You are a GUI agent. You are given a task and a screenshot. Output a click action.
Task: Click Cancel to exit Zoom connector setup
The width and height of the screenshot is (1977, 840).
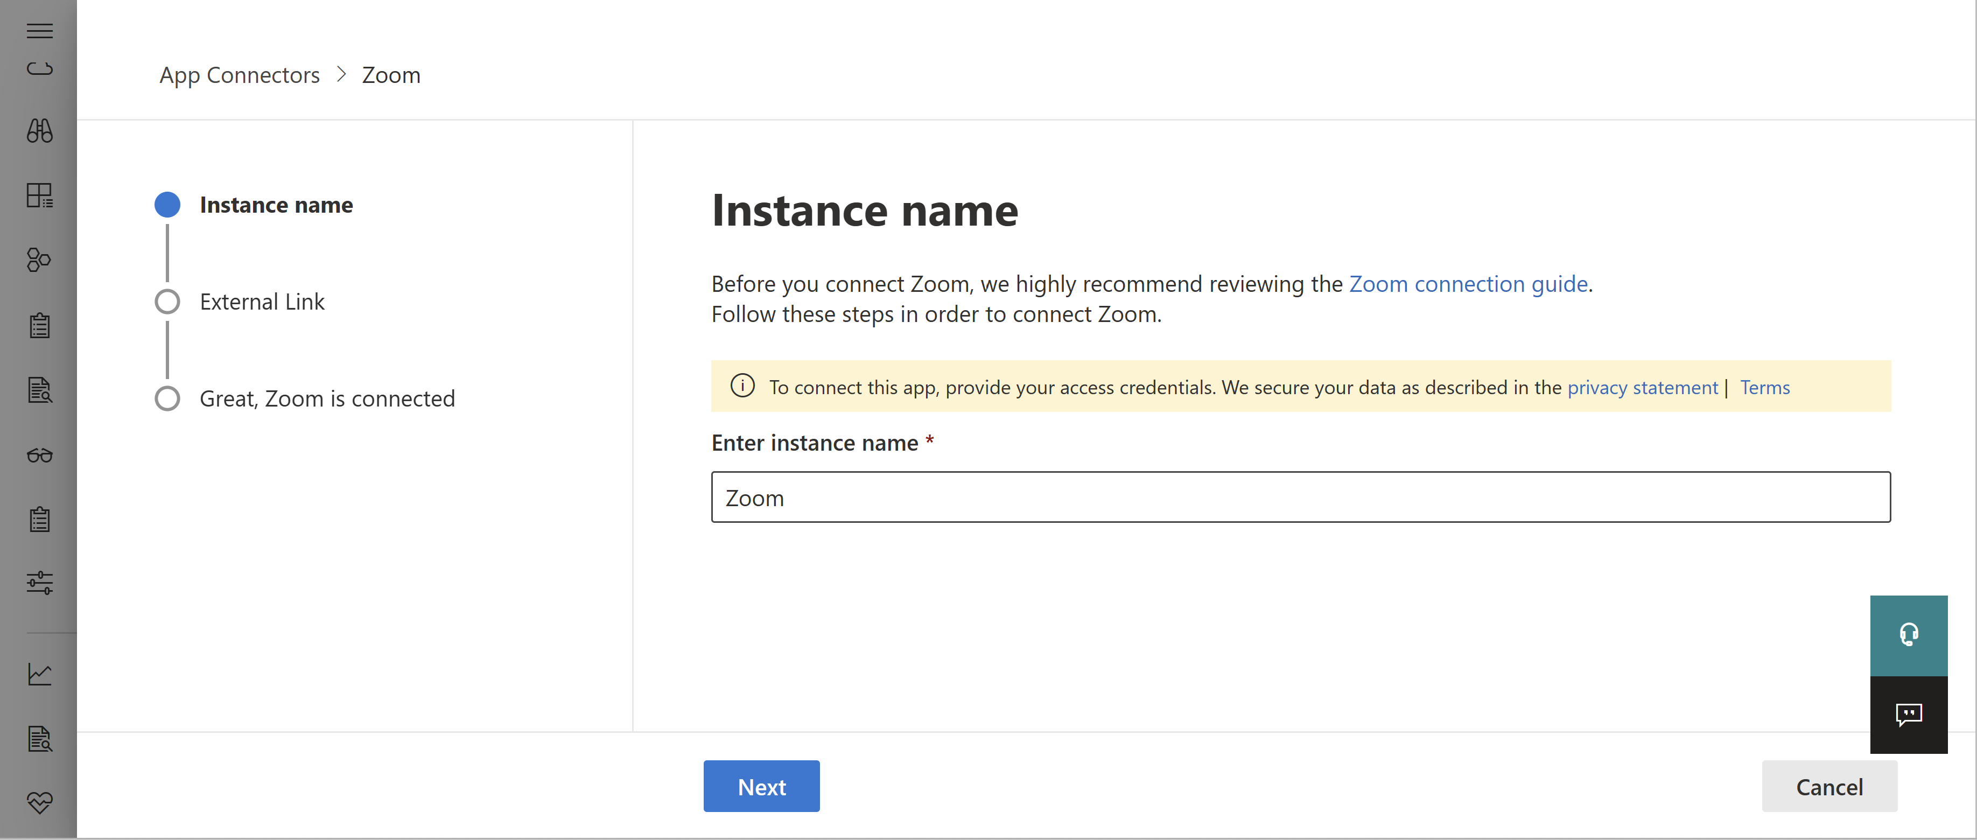coord(1829,786)
